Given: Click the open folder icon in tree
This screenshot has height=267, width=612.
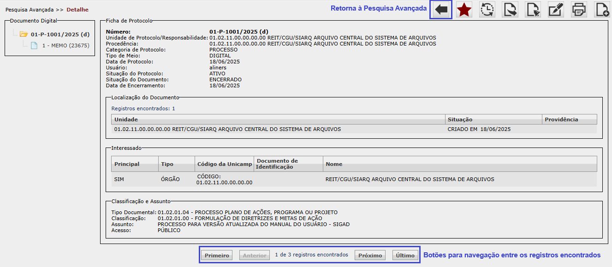Looking at the screenshot, I should pyautogui.click(x=24, y=34).
